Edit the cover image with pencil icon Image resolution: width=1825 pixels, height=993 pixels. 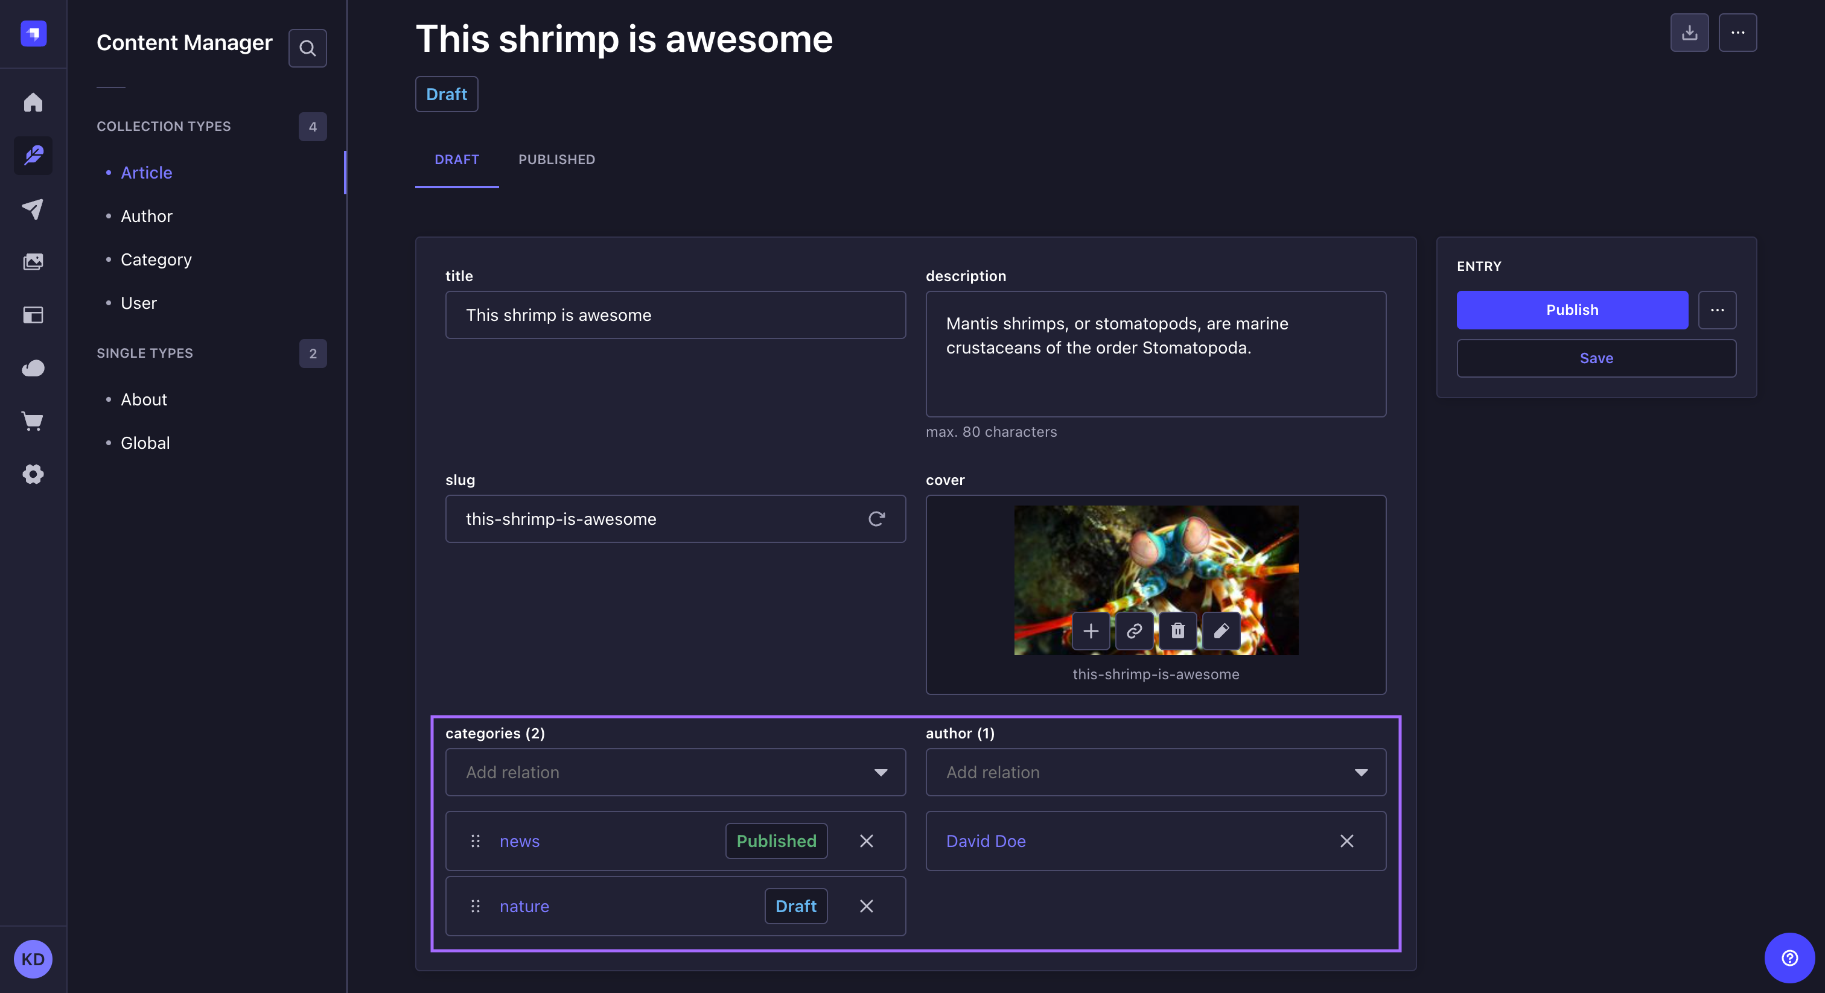tap(1221, 630)
